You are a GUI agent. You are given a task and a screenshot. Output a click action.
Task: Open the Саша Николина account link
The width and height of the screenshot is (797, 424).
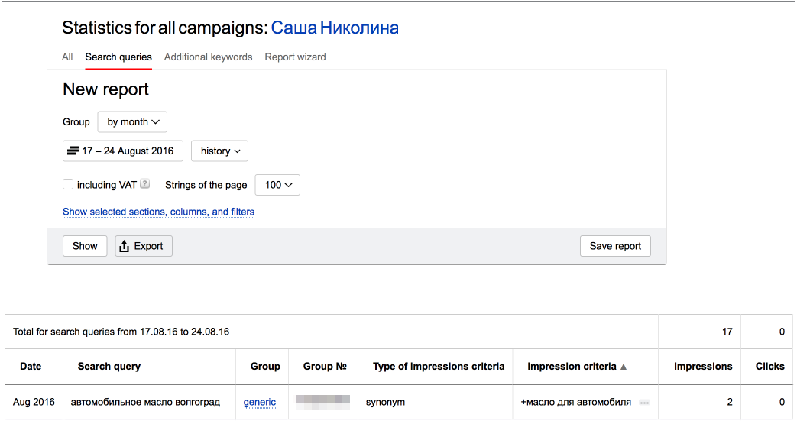[x=335, y=28]
